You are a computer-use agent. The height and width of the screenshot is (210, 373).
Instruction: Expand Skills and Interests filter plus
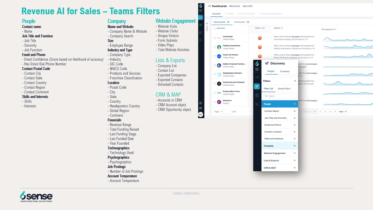pos(295,139)
